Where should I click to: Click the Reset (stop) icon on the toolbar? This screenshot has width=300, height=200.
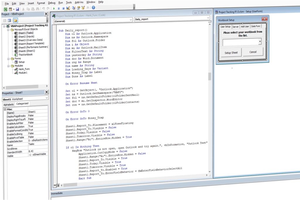click(x=63, y=8)
